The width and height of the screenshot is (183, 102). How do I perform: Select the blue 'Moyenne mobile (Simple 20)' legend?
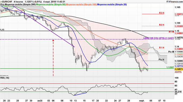coord(112,4)
